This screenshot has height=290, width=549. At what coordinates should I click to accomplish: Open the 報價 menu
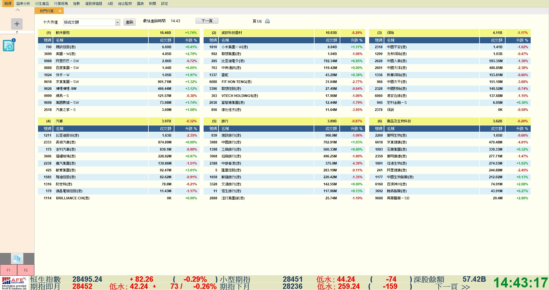pos(8,3)
